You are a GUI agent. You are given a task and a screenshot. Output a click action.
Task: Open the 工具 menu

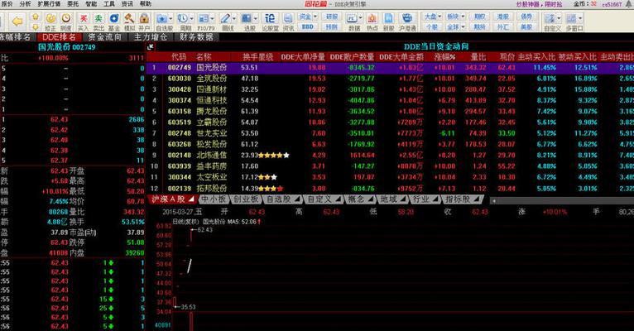coord(109,3)
